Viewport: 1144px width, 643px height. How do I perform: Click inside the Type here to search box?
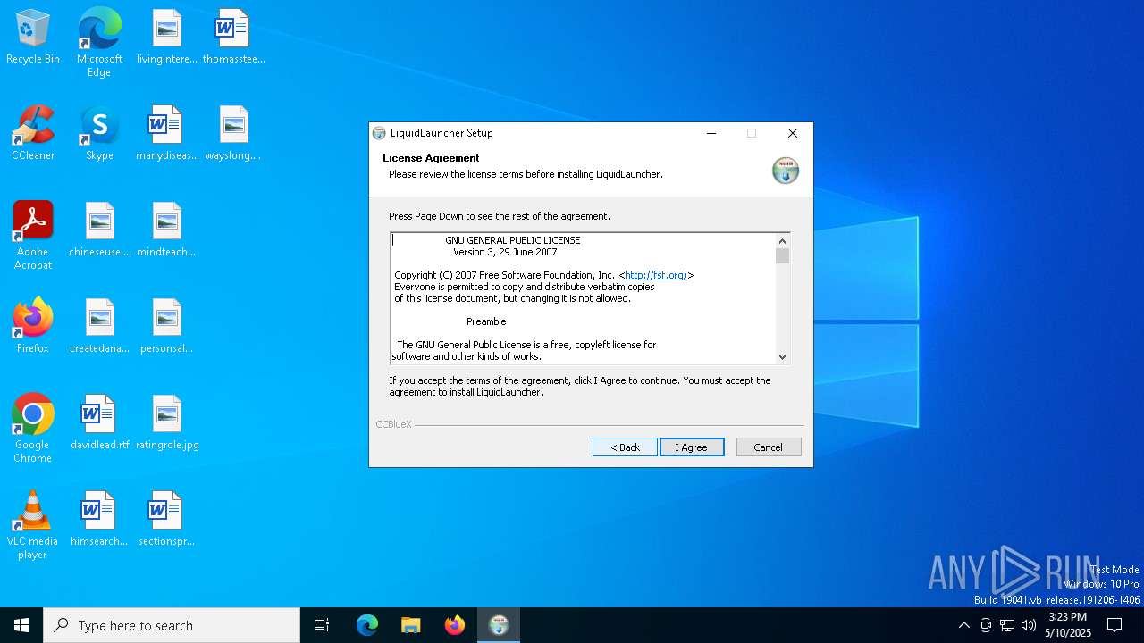click(172, 625)
